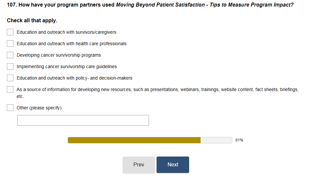
Task: Click the 'Other (please specify)' label text
Action: (x=39, y=108)
